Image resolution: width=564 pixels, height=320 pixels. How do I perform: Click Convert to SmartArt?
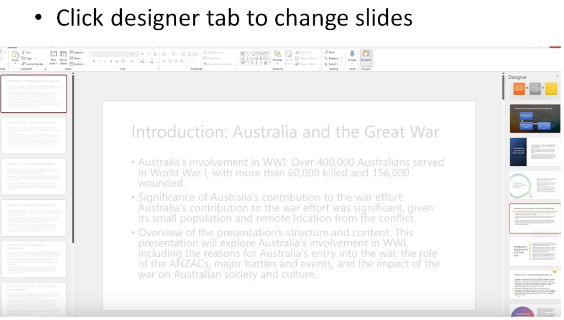pyautogui.click(x=219, y=64)
